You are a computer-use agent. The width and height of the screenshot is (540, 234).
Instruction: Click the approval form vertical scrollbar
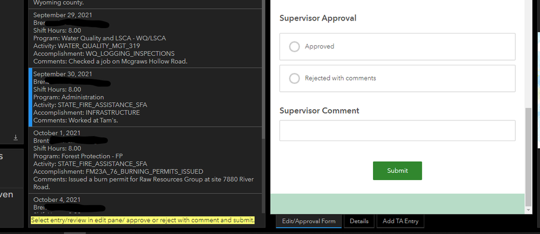pyautogui.click(x=528, y=157)
